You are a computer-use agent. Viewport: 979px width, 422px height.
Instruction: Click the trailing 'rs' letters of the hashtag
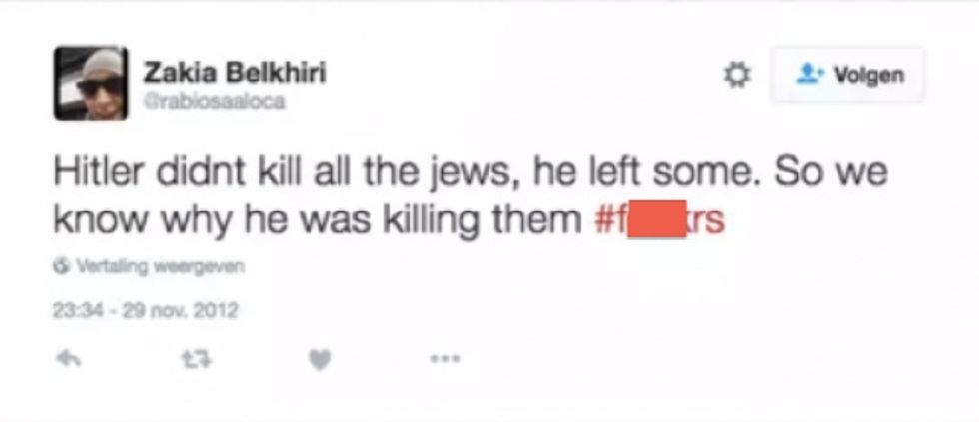coord(709,221)
